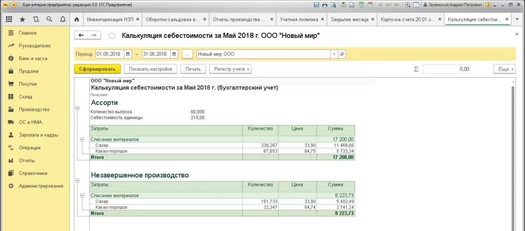Click the zoom magnifier plus icon

[x=408, y=5]
